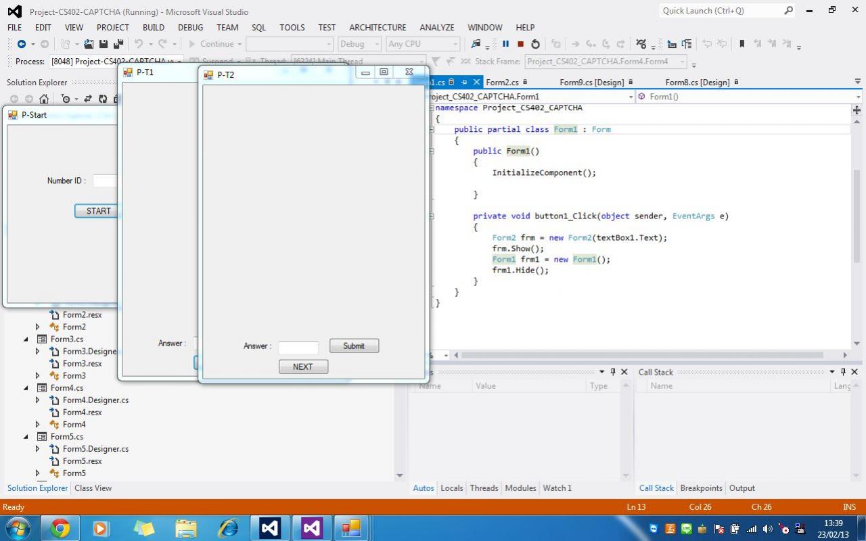Switch to Form8.cs [Design] tab
The height and width of the screenshot is (541, 866).
coord(698,83)
